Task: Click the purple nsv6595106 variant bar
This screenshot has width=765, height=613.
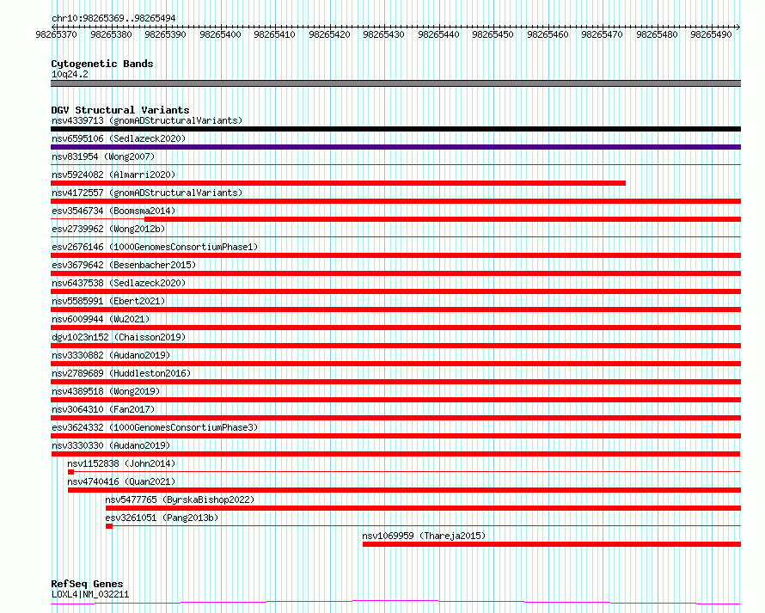Action: [395, 147]
